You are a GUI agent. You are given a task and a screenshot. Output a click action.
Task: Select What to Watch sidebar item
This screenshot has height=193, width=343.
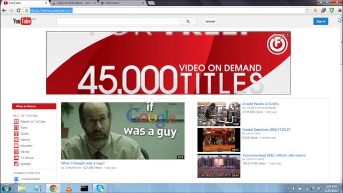(x=34, y=106)
